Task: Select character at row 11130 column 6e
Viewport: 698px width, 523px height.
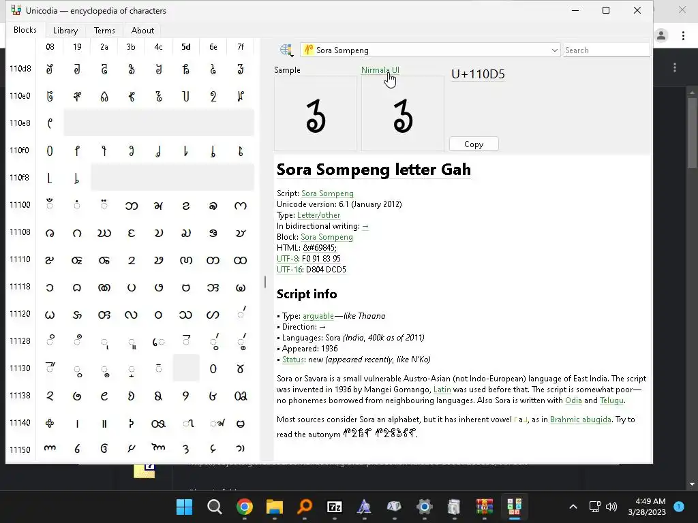Action: [213, 368]
